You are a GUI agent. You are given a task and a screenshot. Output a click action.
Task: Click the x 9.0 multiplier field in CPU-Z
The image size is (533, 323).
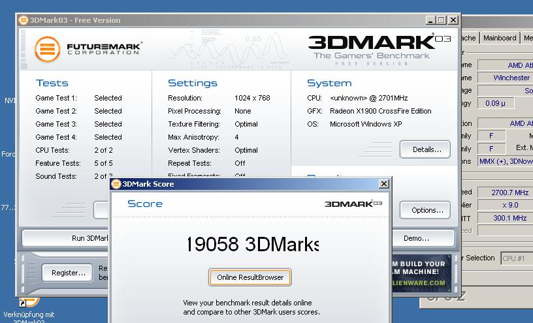point(506,205)
